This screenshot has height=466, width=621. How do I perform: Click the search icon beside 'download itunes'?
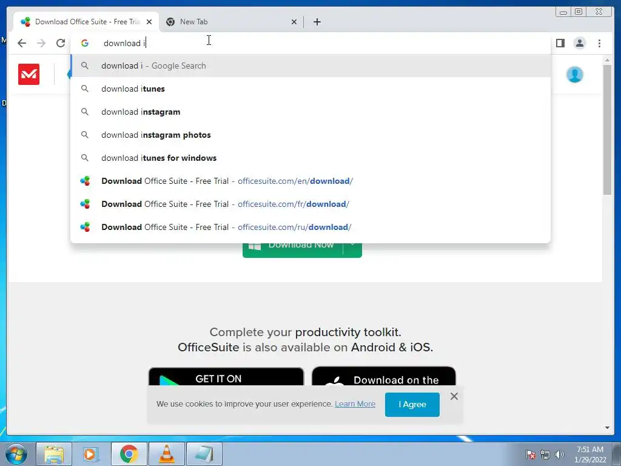point(85,89)
